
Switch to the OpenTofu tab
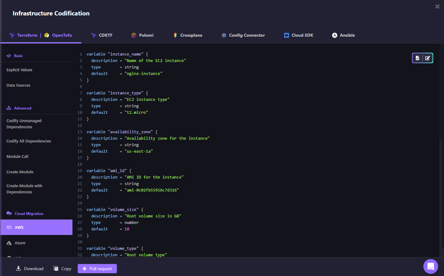(x=62, y=35)
